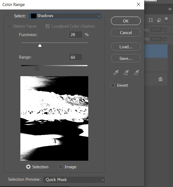
Task: Click the lock icon on the layer
Action: pos(160,79)
